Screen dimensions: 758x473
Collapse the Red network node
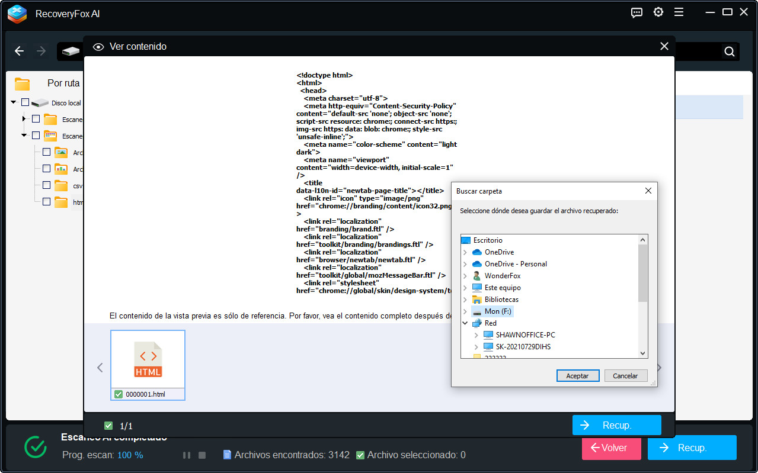(x=465, y=323)
